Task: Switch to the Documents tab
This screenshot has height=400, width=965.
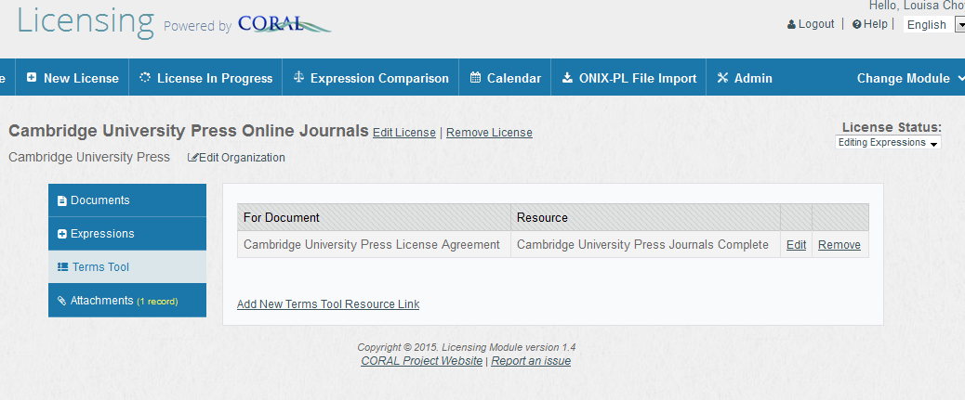Action: click(127, 200)
